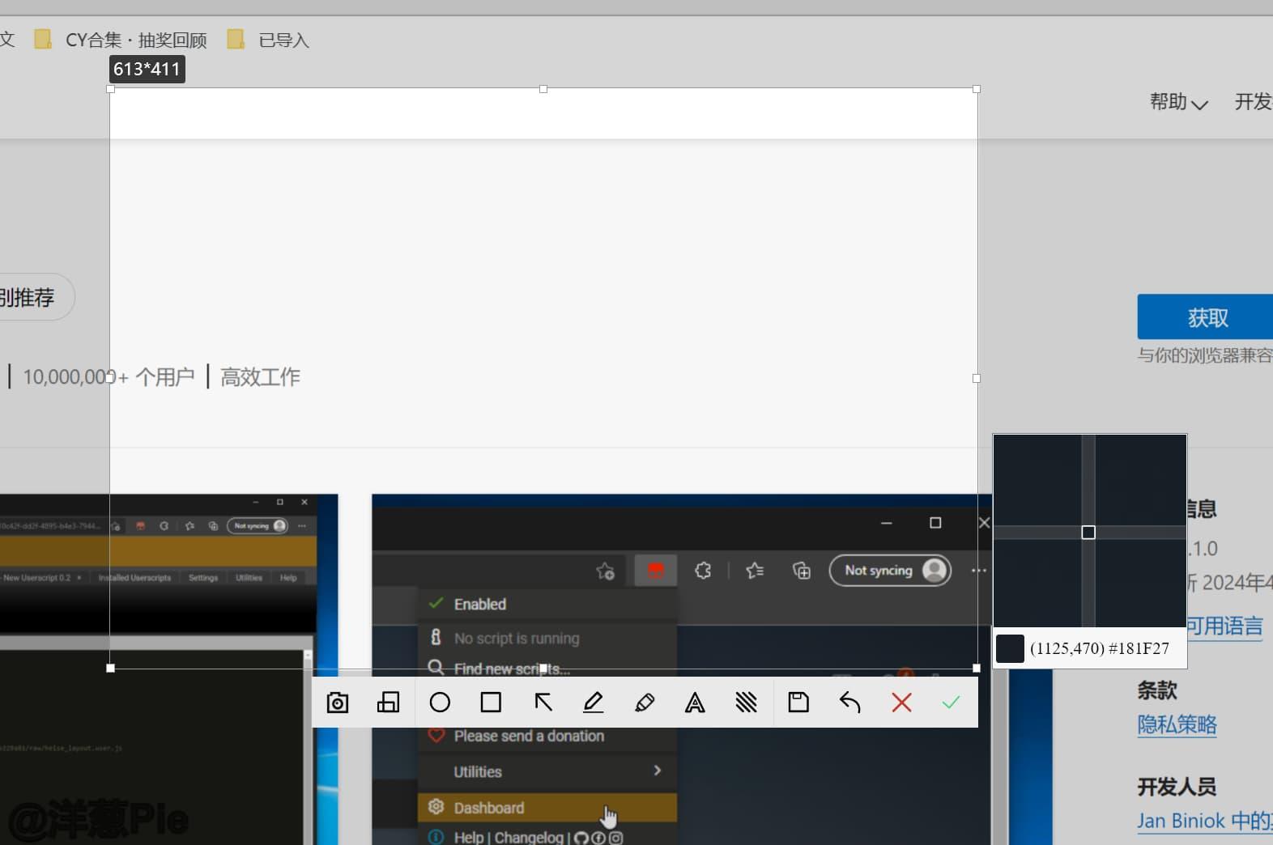Cancel the screenshot with the red X
Screen dimensions: 1273x845
tap(901, 703)
